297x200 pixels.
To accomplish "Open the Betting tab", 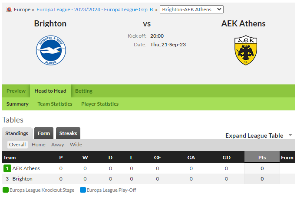I will pyautogui.click(x=84, y=91).
